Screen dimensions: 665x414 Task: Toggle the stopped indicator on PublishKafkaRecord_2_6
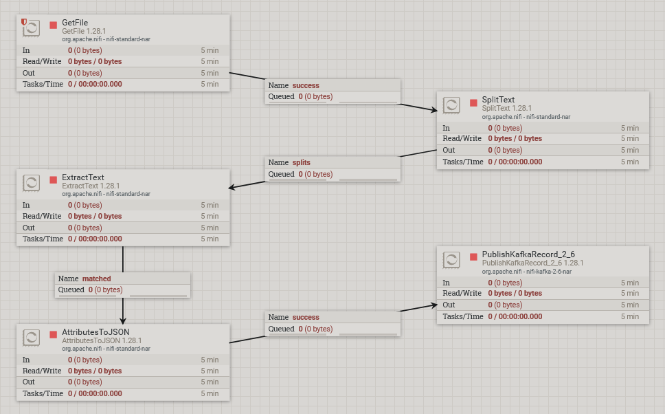(x=472, y=256)
